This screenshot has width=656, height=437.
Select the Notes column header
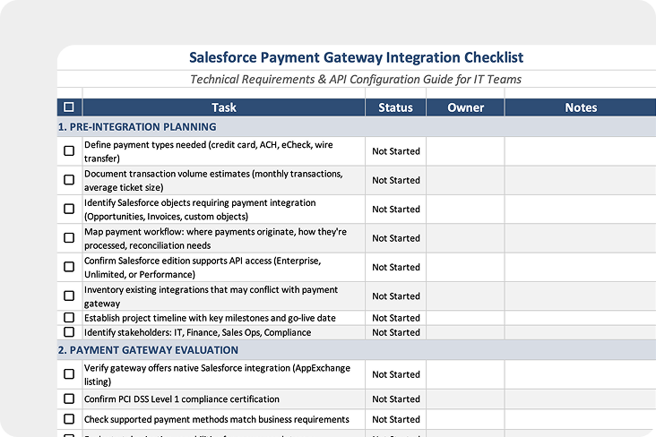click(x=581, y=107)
